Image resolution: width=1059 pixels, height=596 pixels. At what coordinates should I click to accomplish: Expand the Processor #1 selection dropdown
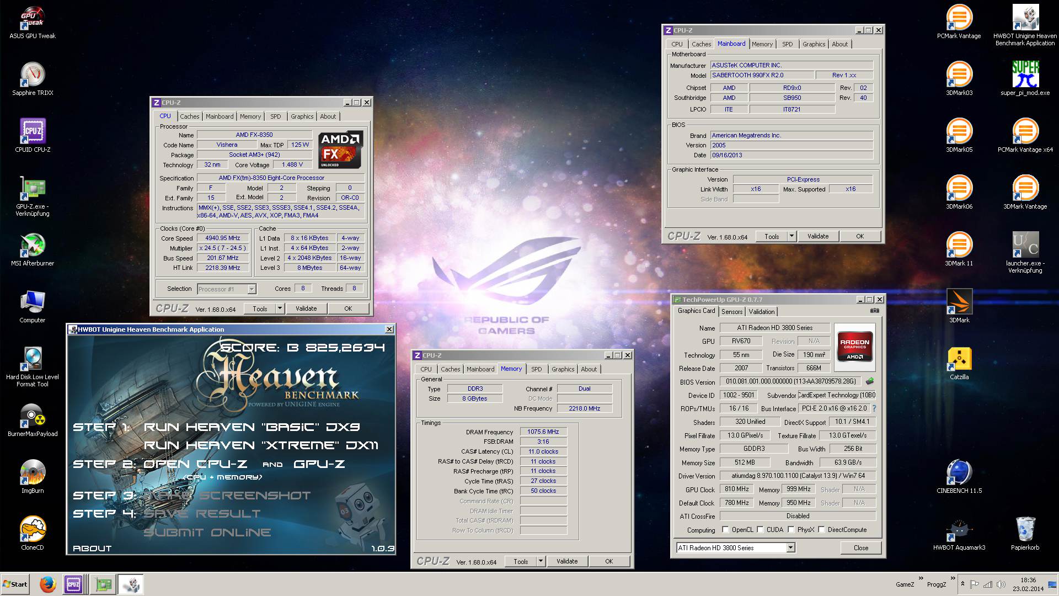tap(252, 289)
